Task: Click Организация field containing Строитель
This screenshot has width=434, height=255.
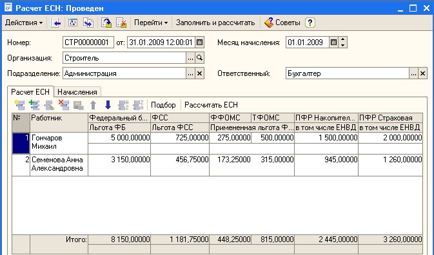Action: tap(124, 58)
